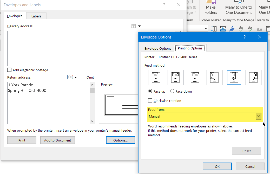The width and height of the screenshot is (270, 174).
Task: Click line height icon with vertical arrows
Action: (x=214, y=29)
